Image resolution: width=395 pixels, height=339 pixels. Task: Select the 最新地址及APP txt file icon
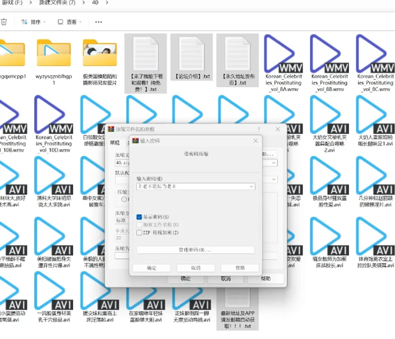pyautogui.click(x=237, y=299)
